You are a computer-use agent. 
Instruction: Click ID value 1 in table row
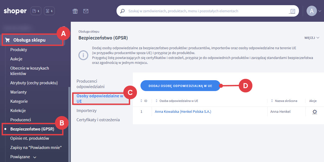pyautogui.click(x=141, y=112)
